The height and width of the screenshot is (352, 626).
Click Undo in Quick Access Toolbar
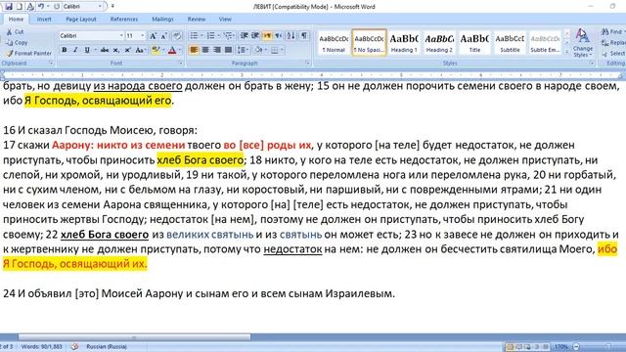(41, 7)
